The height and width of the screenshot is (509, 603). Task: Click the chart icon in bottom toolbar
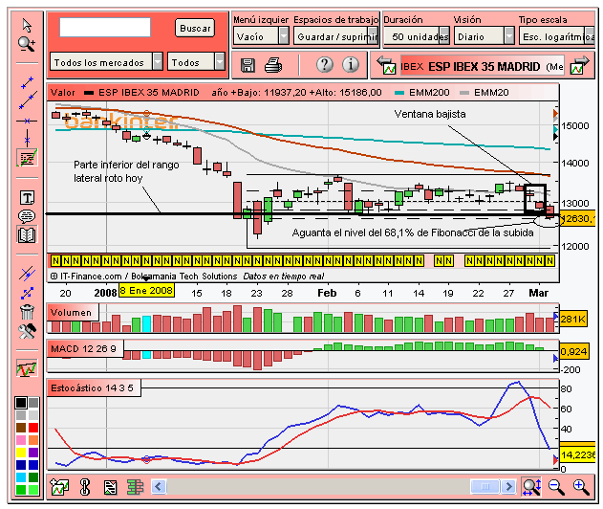pyautogui.click(x=59, y=487)
